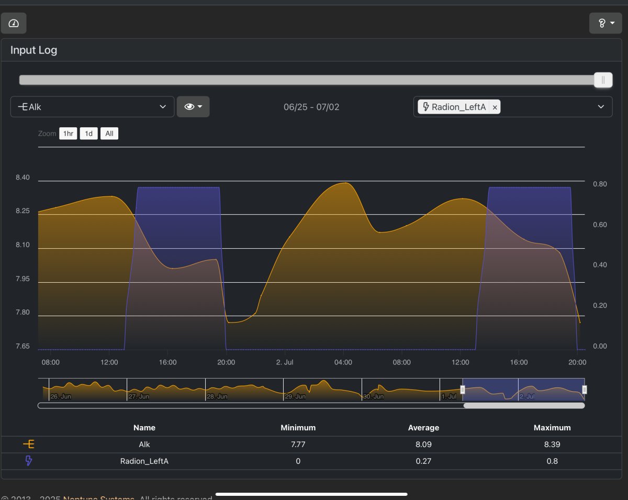This screenshot has width=628, height=500.
Task: Set chart zoom to 1hr
Action: [68, 134]
